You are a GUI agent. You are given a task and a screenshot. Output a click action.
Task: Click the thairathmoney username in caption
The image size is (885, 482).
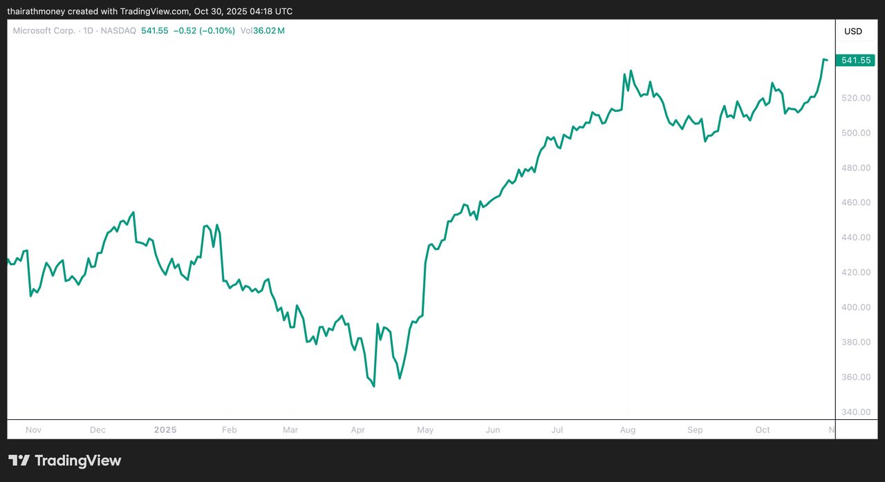pyautogui.click(x=36, y=12)
